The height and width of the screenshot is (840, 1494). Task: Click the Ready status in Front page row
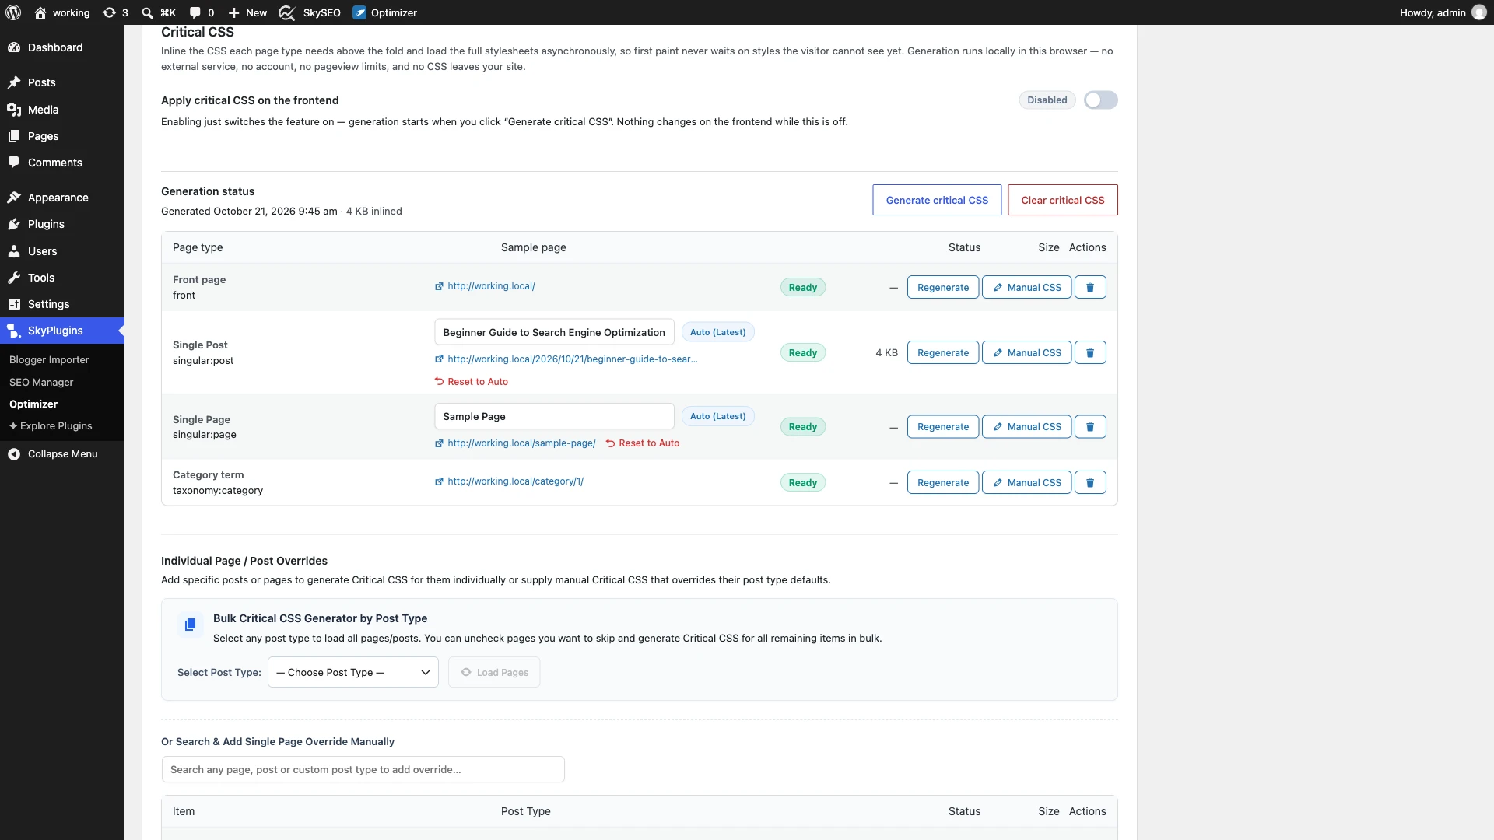[803, 288]
